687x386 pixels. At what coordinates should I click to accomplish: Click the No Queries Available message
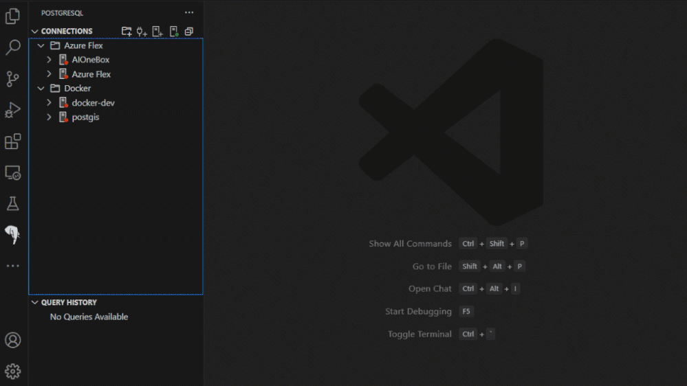tap(89, 317)
